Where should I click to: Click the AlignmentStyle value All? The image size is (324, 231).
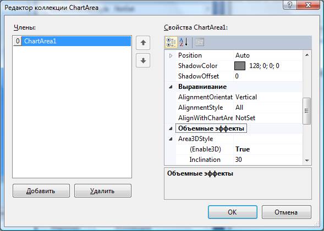point(239,108)
